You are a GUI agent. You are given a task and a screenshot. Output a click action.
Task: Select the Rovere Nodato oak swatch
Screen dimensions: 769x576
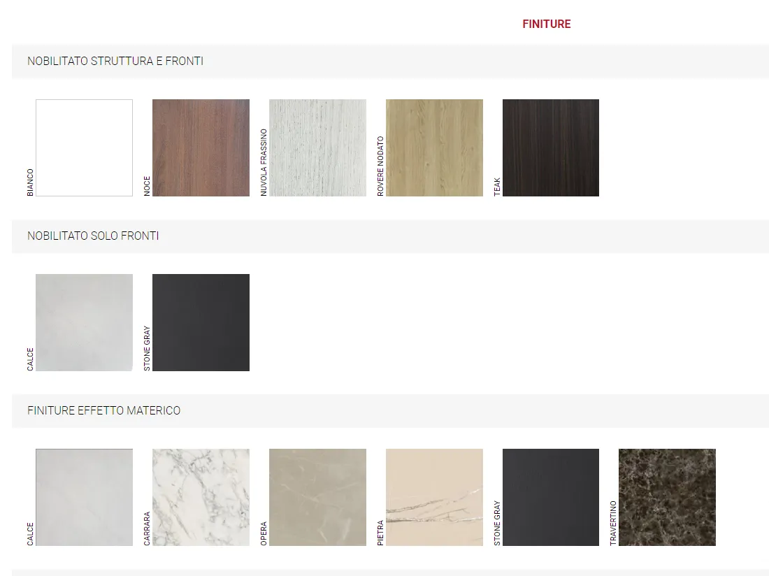(x=434, y=147)
